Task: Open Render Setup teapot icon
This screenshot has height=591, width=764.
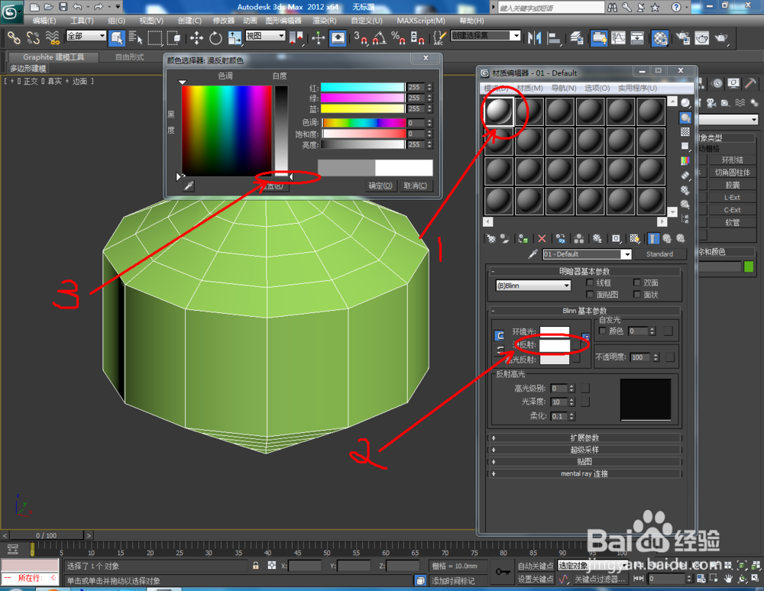Action: pyautogui.click(x=684, y=37)
